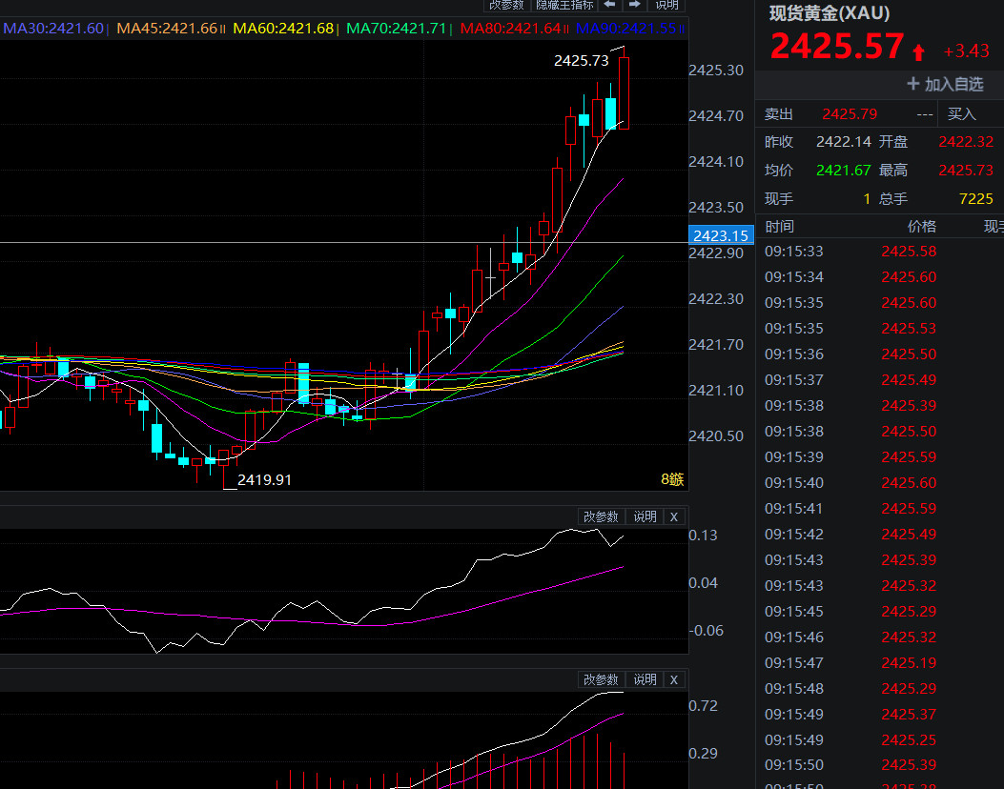Click the left arrow in main chart toolbar

tap(610, 5)
